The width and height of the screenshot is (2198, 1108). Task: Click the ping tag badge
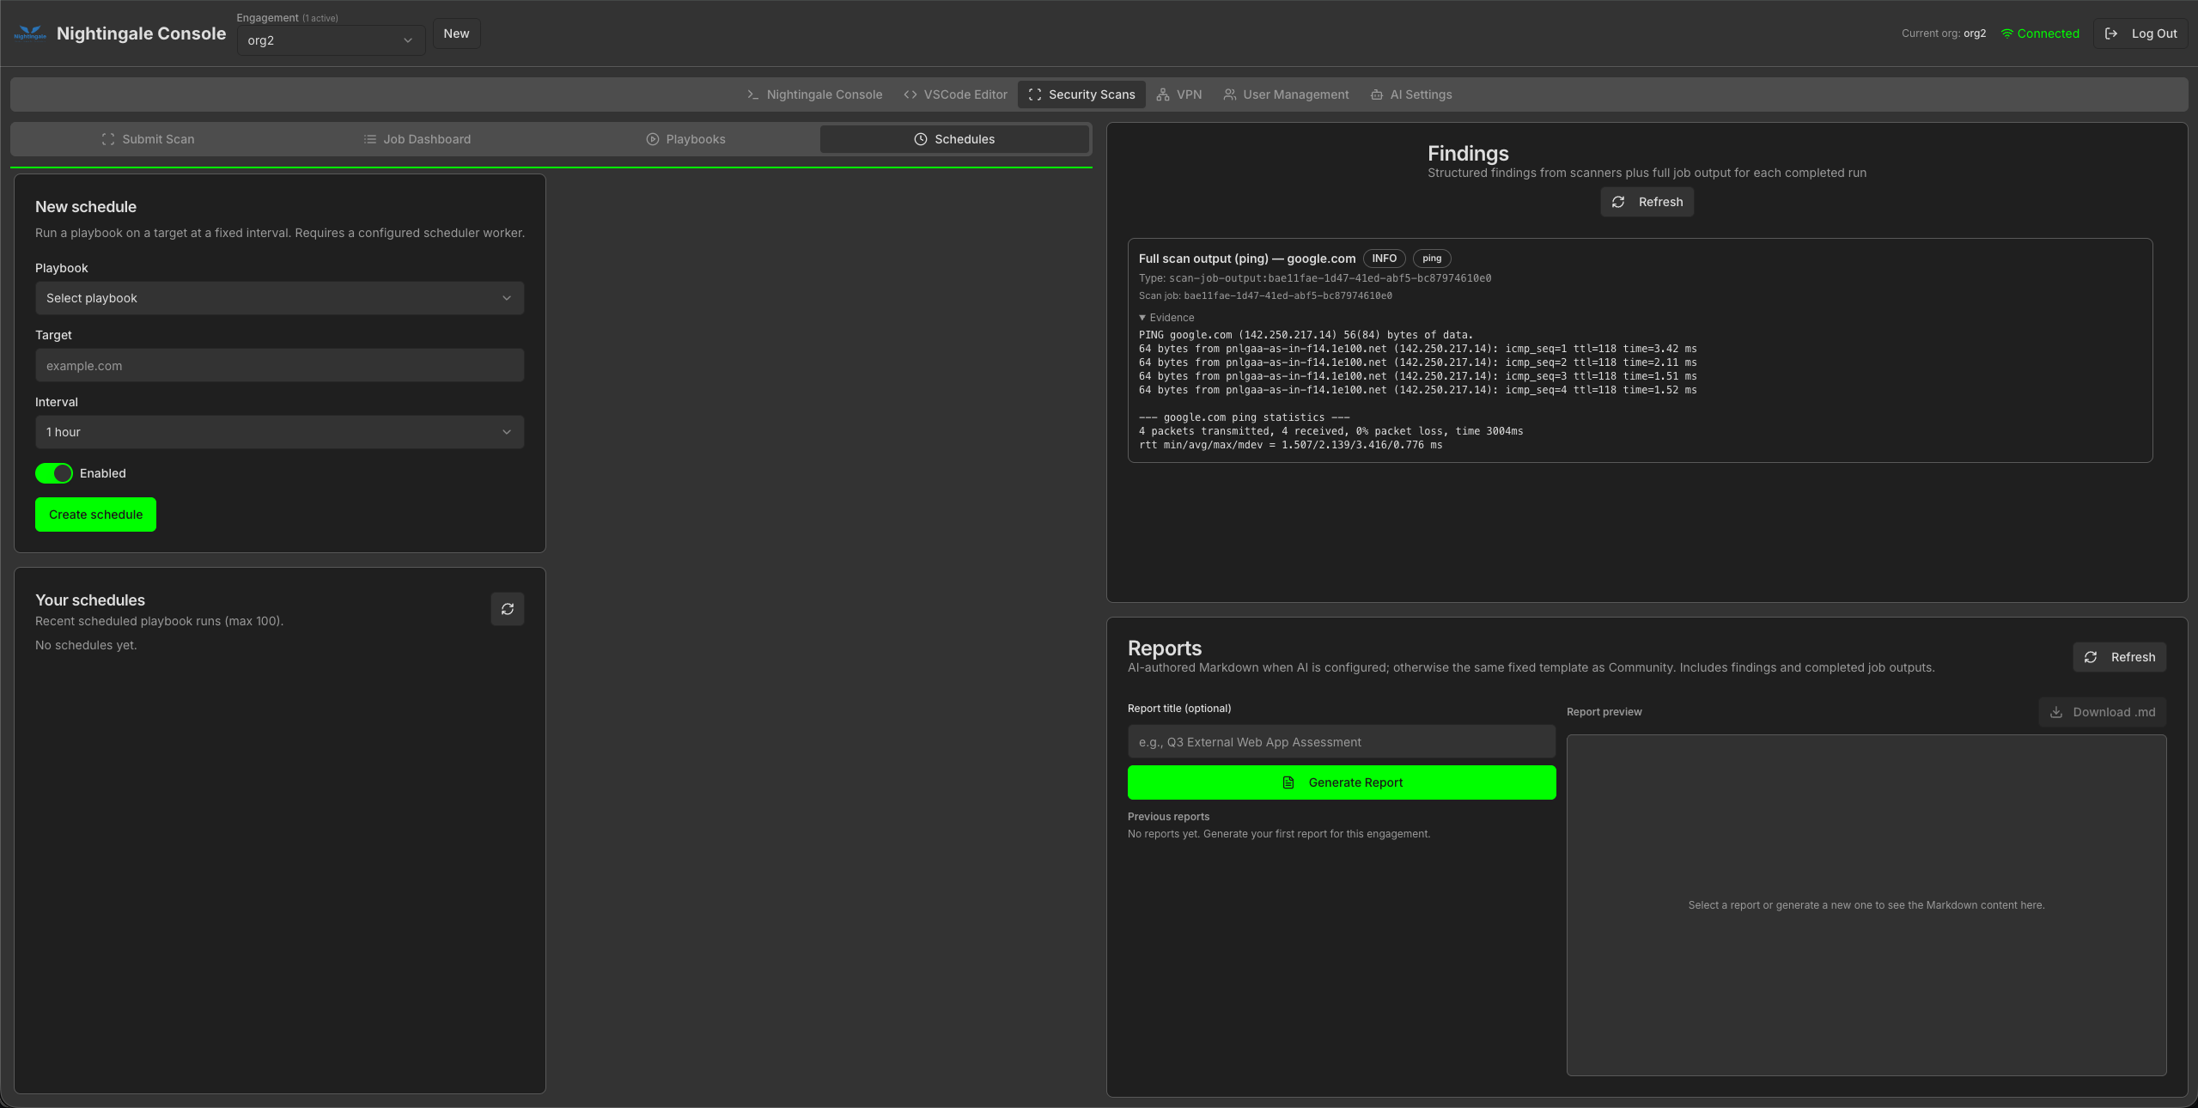tap(1432, 259)
